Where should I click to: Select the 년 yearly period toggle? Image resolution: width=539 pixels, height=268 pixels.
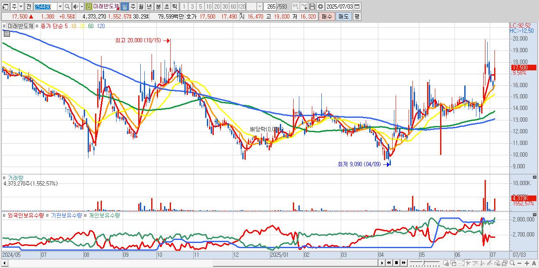(149, 6)
